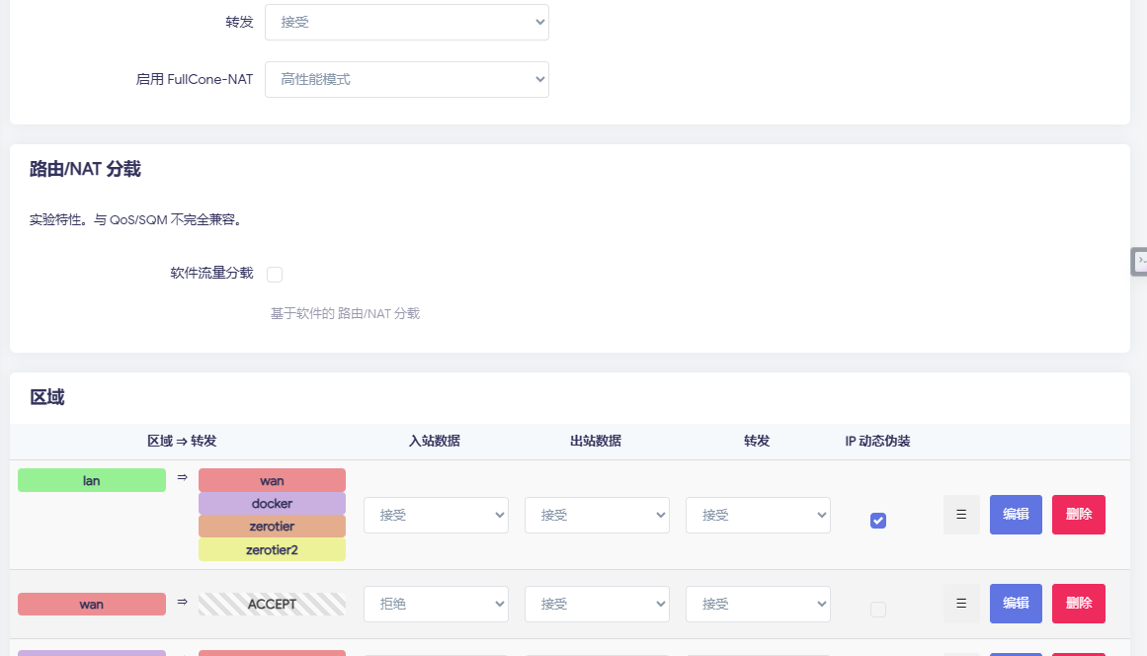
Task: Open lan zone 出站数据 dropdown
Action: point(597,515)
